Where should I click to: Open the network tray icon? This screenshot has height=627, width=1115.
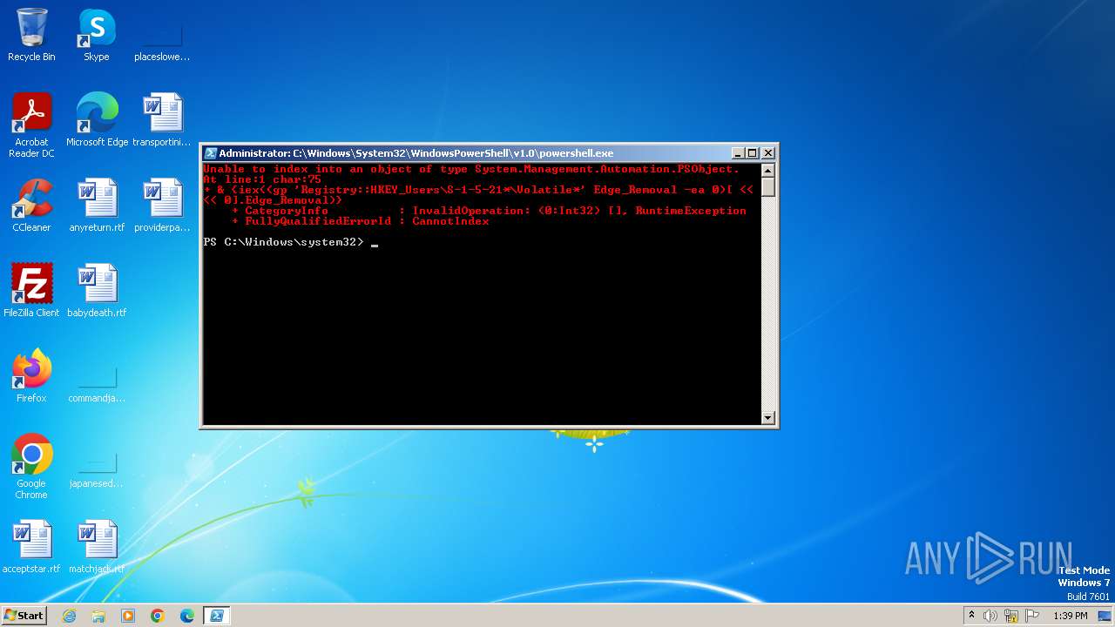pos(1011,616)
